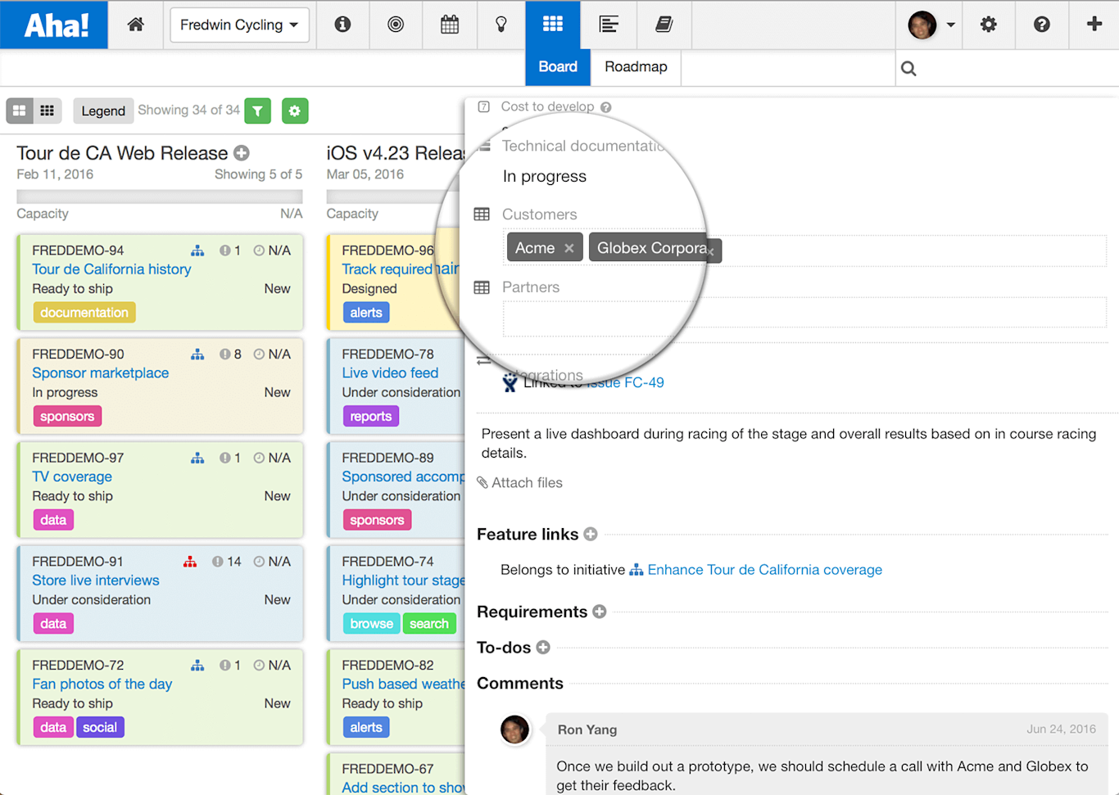
Task: Open the Strategy goals target icon
Action: click(396, 25)
